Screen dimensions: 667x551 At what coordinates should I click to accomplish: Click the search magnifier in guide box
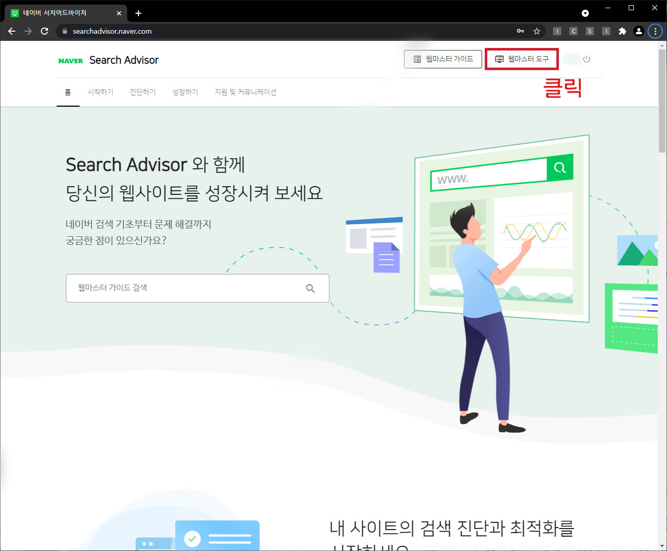pos(310,288)
